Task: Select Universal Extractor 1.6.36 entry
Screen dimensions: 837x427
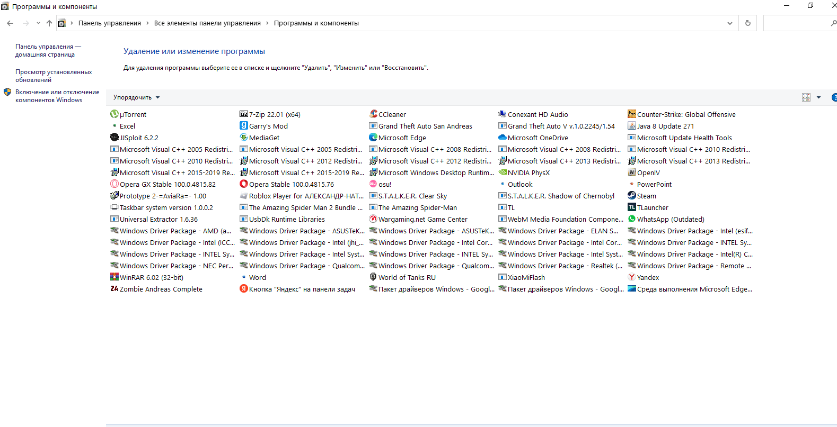Action: (154, 219)
